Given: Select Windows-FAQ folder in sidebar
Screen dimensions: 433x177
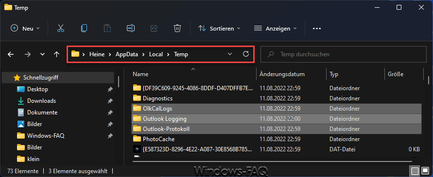Looking at the screenshot, I should (x=46, y=136).
